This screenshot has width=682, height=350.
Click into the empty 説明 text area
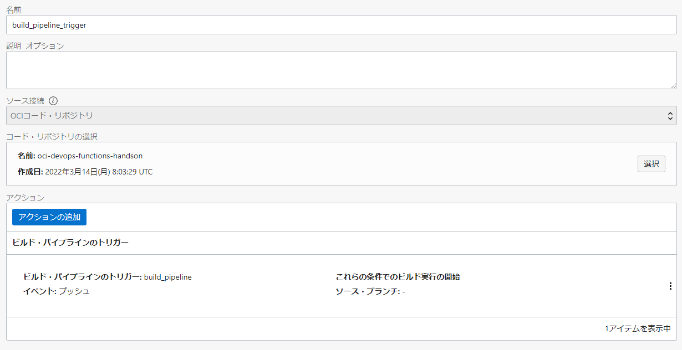point(341,70)
